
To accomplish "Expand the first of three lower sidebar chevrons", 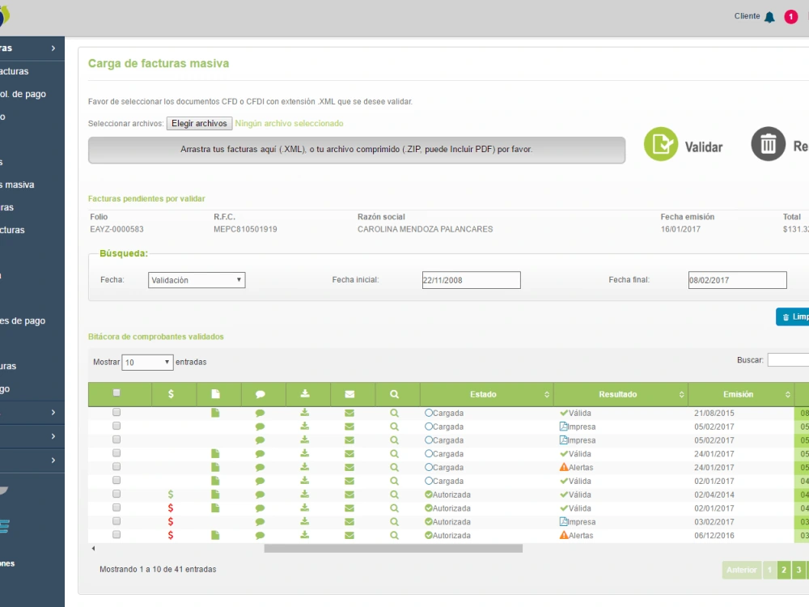I will coord(53,412).
